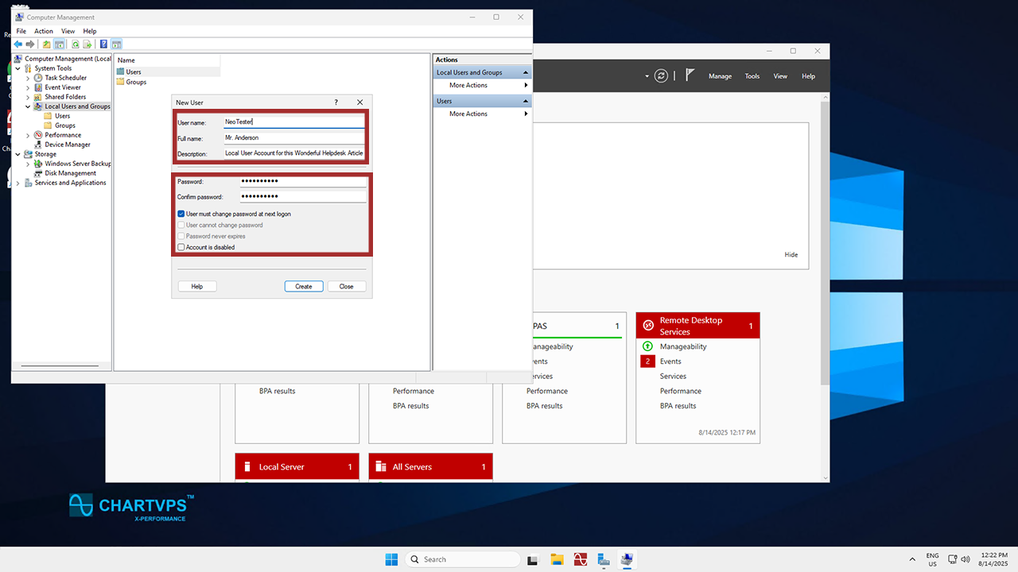Screen dimensions: 1018x572
Task: Click the Server Manager notifications flag icon
Action: pyautogui.click(x=690, y=75)
